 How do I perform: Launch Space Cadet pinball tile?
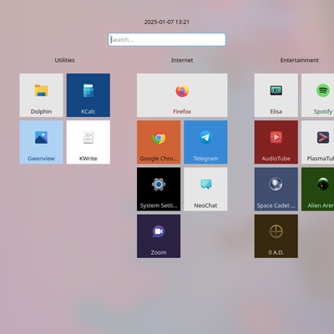[x=276, y=190]
